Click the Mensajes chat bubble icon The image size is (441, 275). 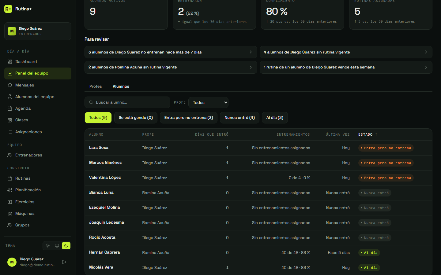pos(10,85)
